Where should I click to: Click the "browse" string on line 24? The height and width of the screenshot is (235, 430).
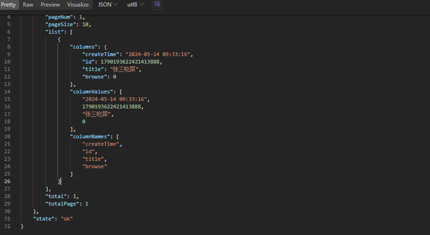coord(94,166)
